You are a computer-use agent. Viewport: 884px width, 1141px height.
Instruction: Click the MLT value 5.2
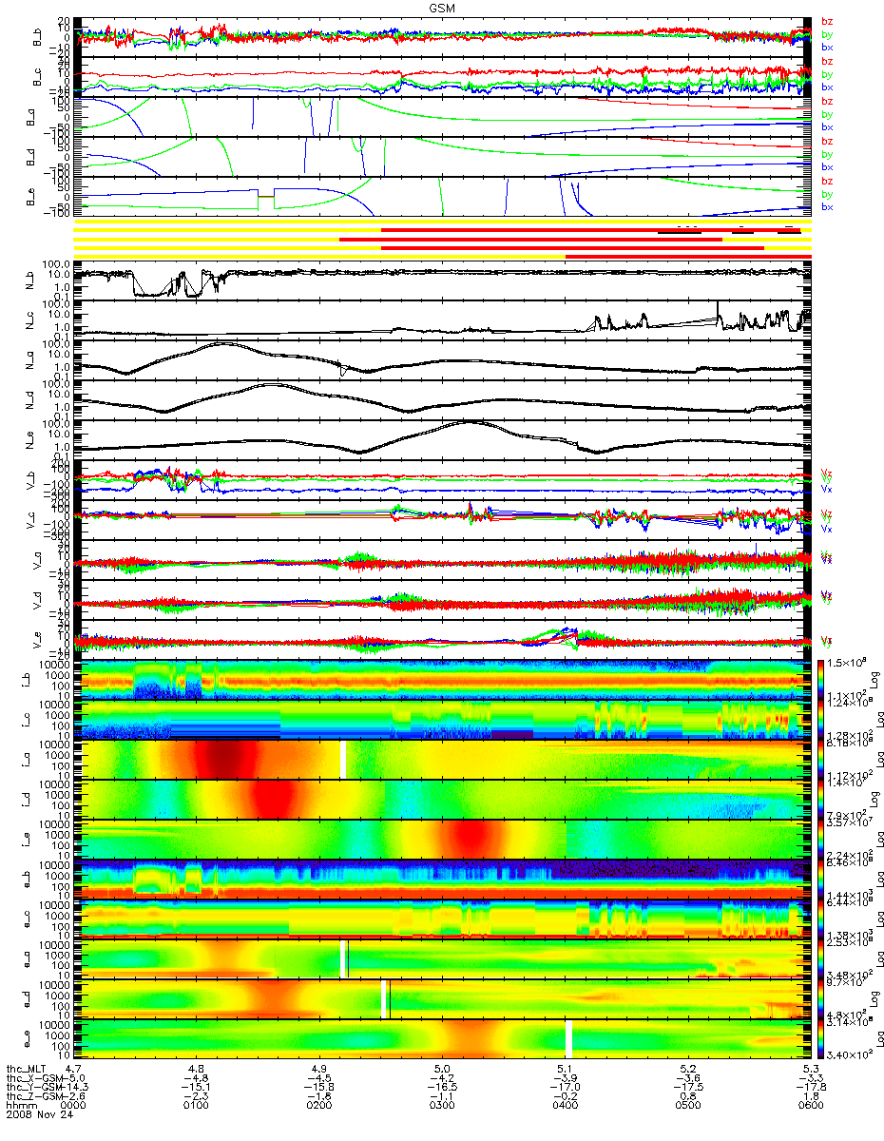pos(687,1070)
